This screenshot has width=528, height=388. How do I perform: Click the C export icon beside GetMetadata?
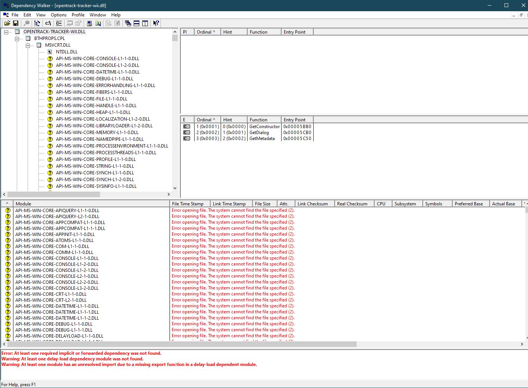(187, 139)
